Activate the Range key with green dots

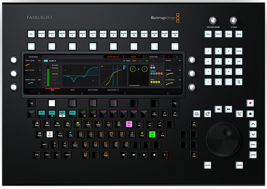(60, 134)
